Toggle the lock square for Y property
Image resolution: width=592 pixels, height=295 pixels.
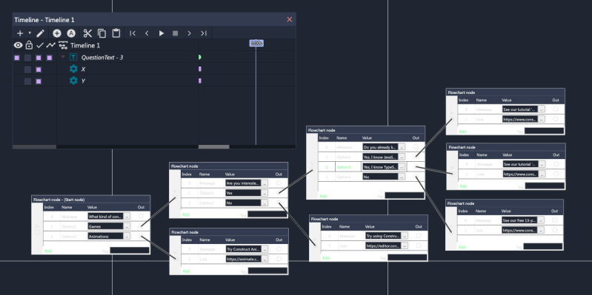27,81
